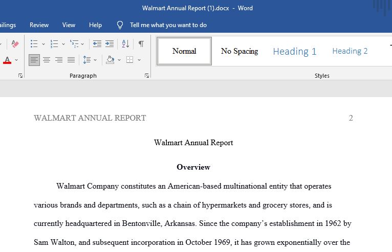Open the Paragraph settings dialog launcher
Image resolution: width=392 pixels, height=252 pixels.
(147, 76)
